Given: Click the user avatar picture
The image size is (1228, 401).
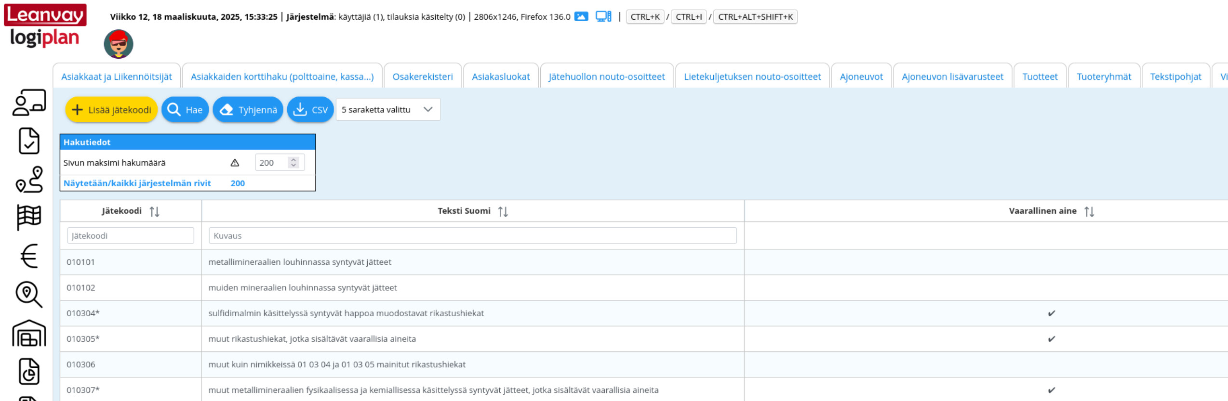Looking at the screenshot, I should click(119, 44).
